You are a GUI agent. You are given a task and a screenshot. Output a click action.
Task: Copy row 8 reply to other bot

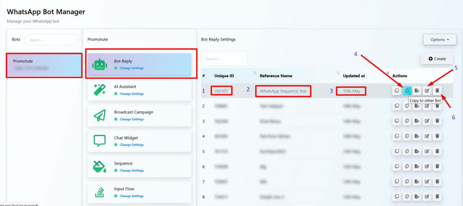click(x=407, y=197)
